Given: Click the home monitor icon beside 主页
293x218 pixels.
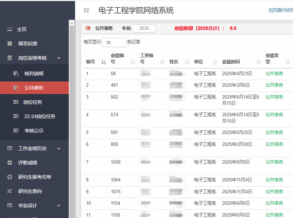Looking at the screenshot, I should point(10,30).
